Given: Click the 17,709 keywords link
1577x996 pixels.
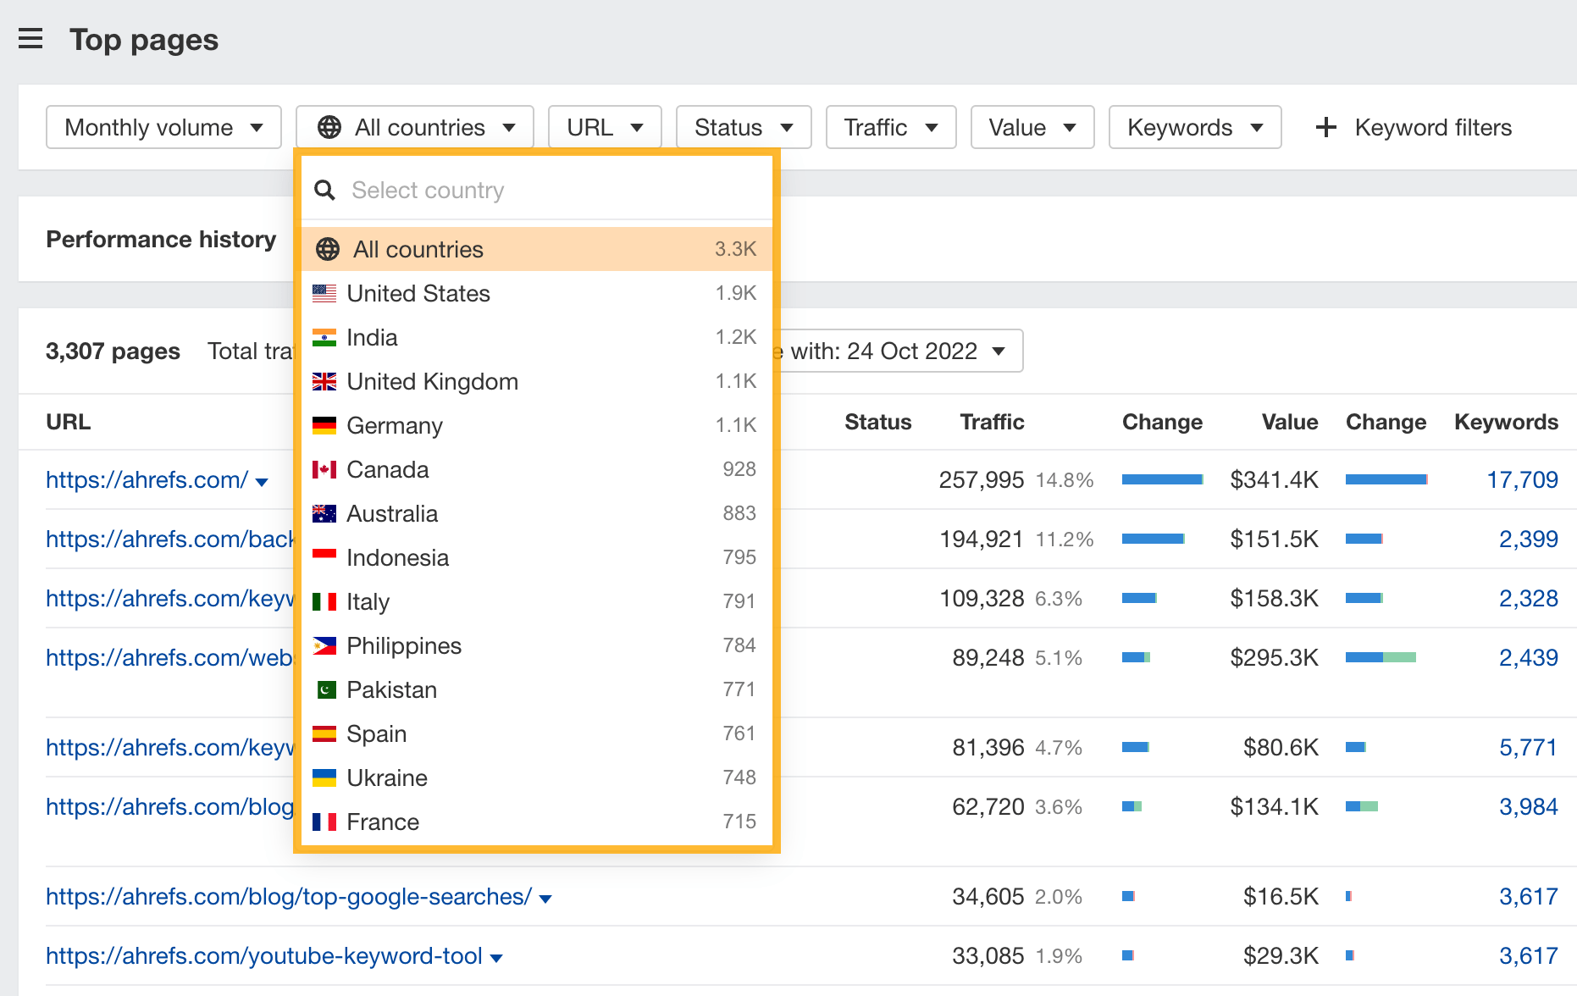Looking at the screenshot, I should point(1522,479).
